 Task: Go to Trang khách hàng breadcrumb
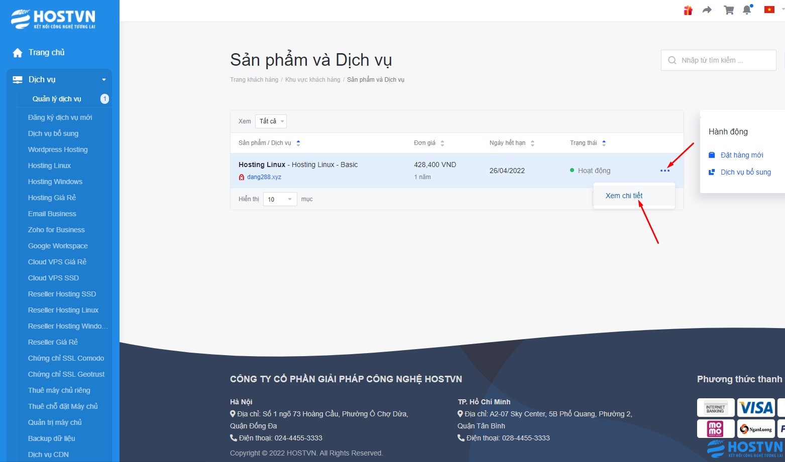254,80
